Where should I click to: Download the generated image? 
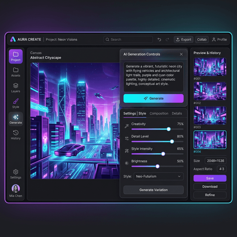[210, 187]
